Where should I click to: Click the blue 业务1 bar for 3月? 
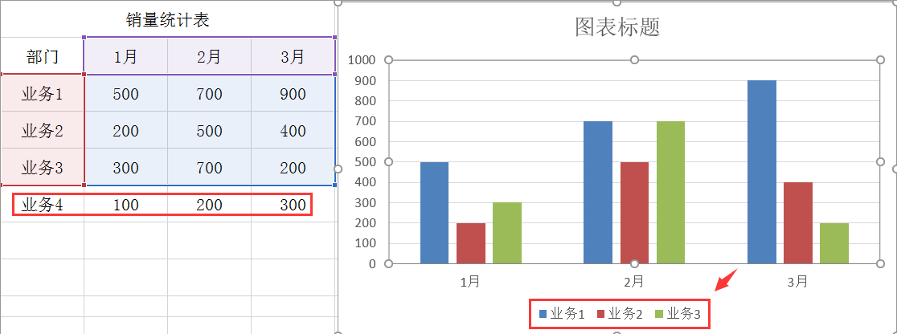(762, 172)
